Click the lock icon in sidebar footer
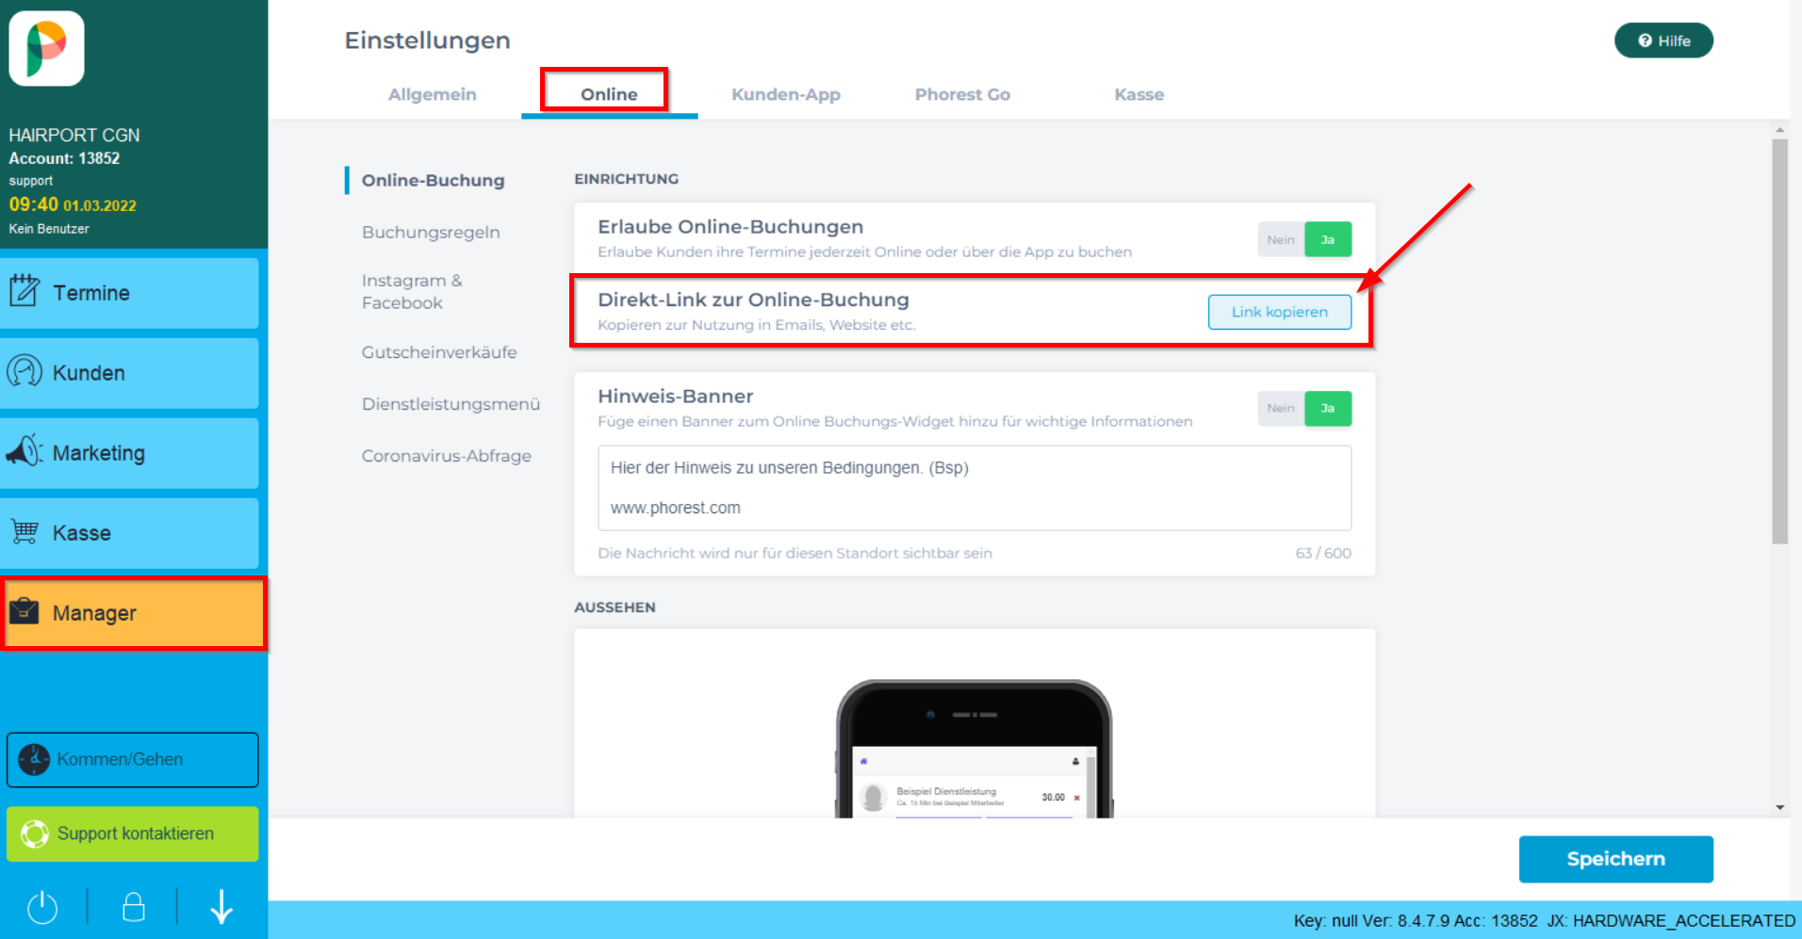 point(133,907)
